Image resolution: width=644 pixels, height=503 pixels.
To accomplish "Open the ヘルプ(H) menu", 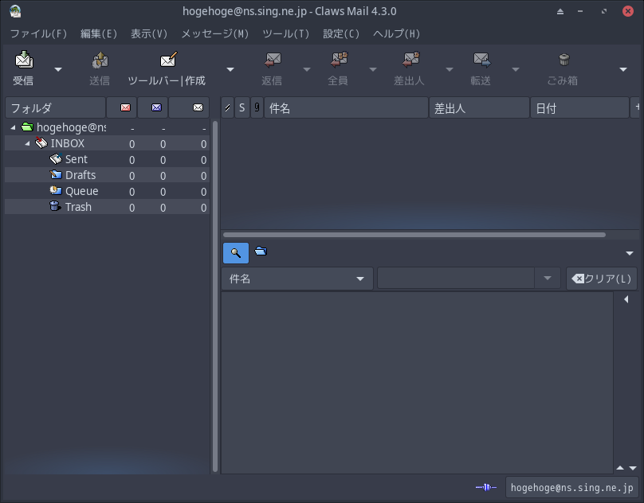I will pos(397,33).
